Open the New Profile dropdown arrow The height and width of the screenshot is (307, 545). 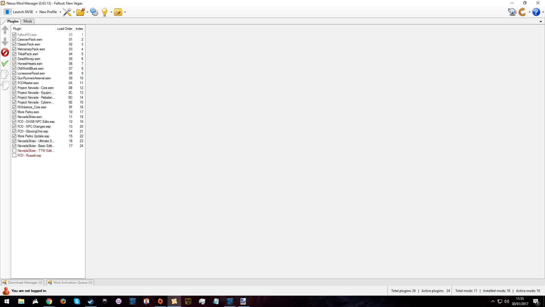(60, 12)
